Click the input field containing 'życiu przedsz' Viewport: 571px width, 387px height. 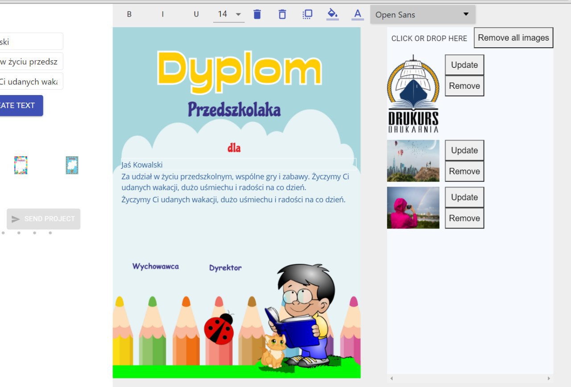[31, 62]
